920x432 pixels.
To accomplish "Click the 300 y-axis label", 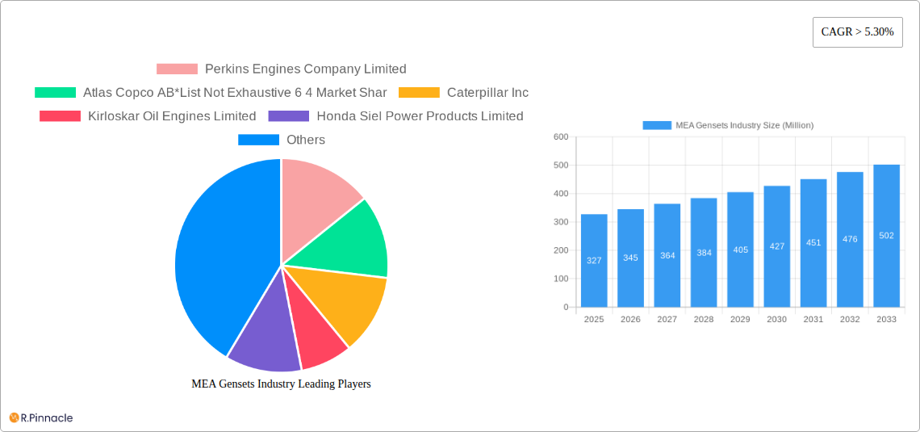I will [x=561, y=222].
